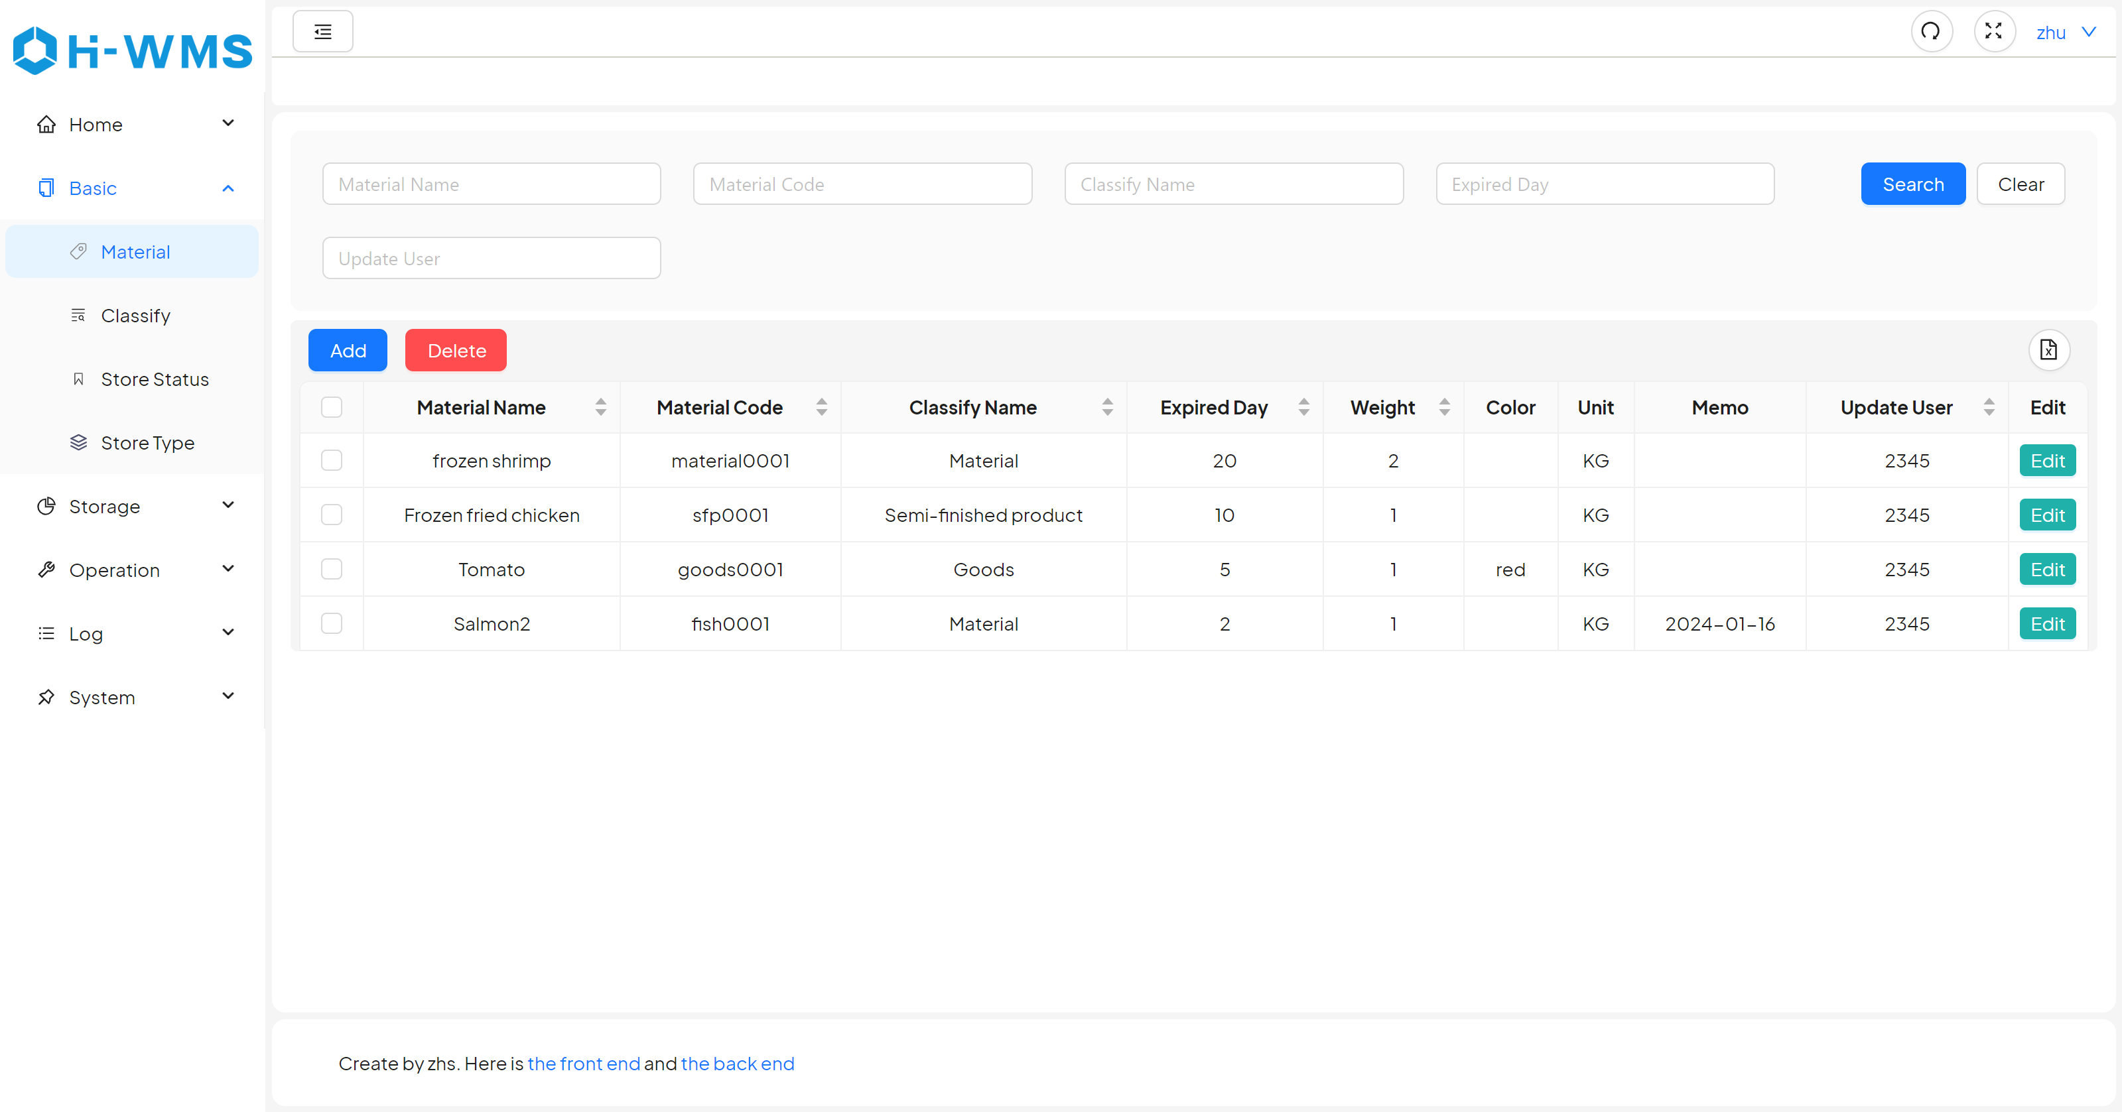Click the blue Search button

pos(1912,184)
